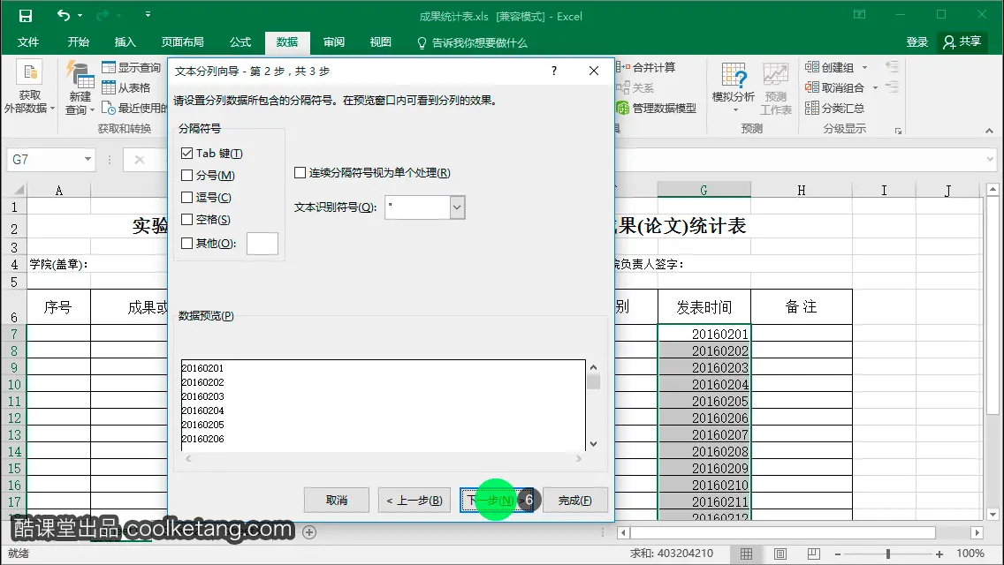The height and width of the screenshot is (565, 1004).
Task: Switch to the 页面布局 tab
Action: click(x=182, y=42)
